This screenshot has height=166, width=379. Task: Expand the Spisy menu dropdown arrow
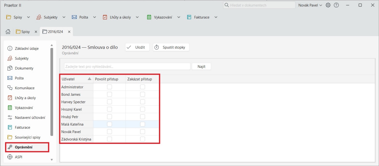[28, 17]
